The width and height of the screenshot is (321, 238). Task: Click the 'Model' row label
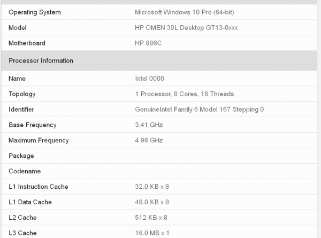coord(18,28)
